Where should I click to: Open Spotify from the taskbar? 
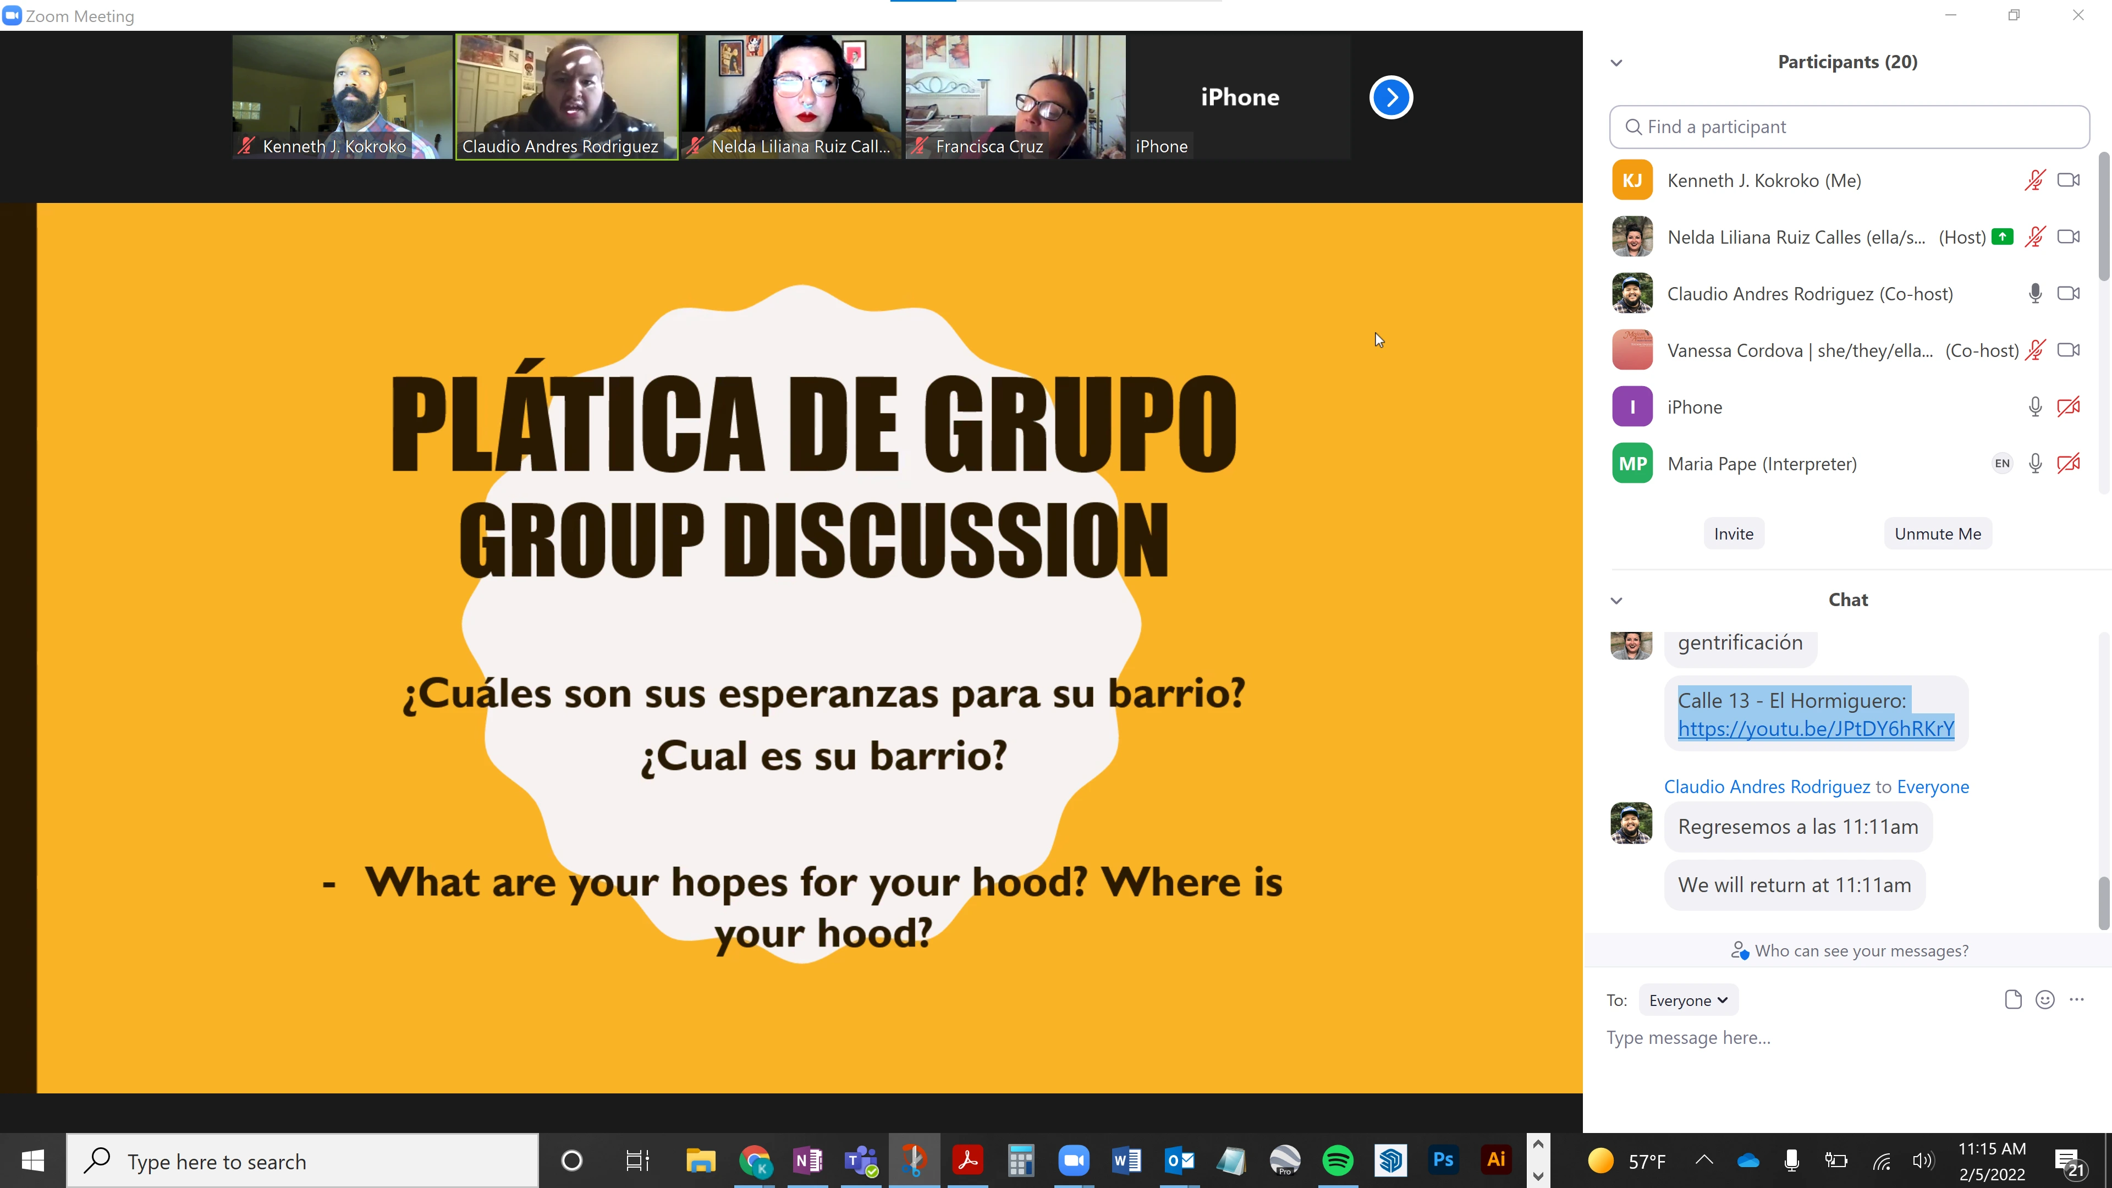1337,1160
